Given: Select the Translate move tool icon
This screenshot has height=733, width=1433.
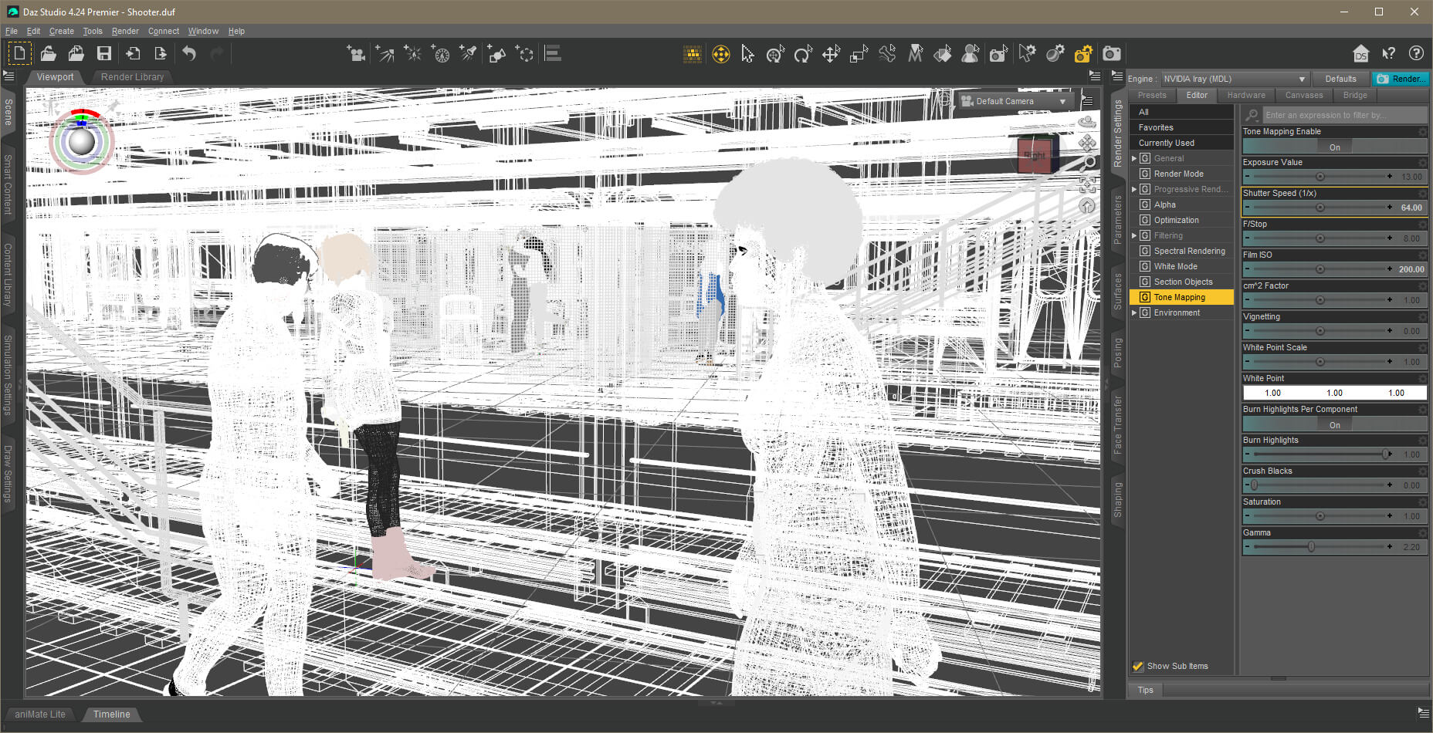Looking at the screenshot, I should click(831, 54).
